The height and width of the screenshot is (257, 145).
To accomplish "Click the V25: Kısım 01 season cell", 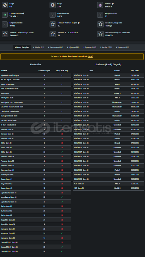I will (79, 184).
